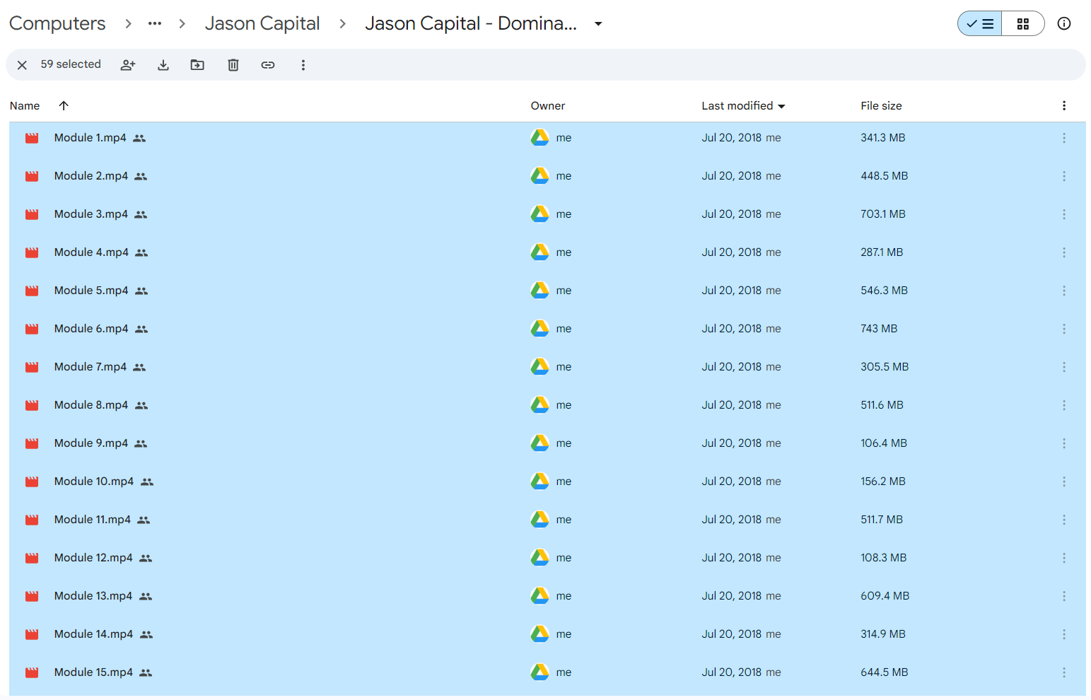Click the video file icon for Module 8.mp4
Viewport: 1091px width, 700px height.
[32, 406]
